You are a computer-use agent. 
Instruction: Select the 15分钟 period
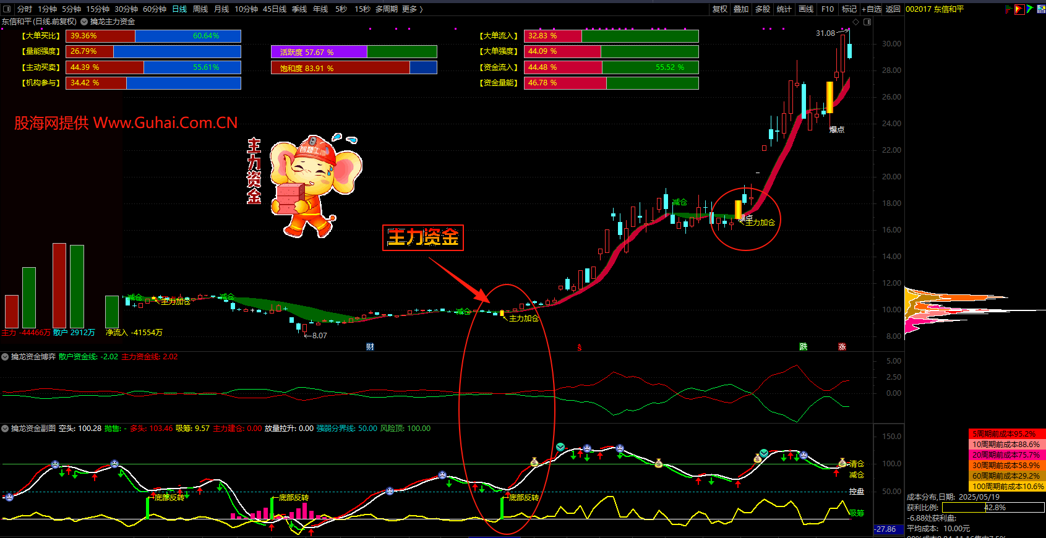[98, 9]
